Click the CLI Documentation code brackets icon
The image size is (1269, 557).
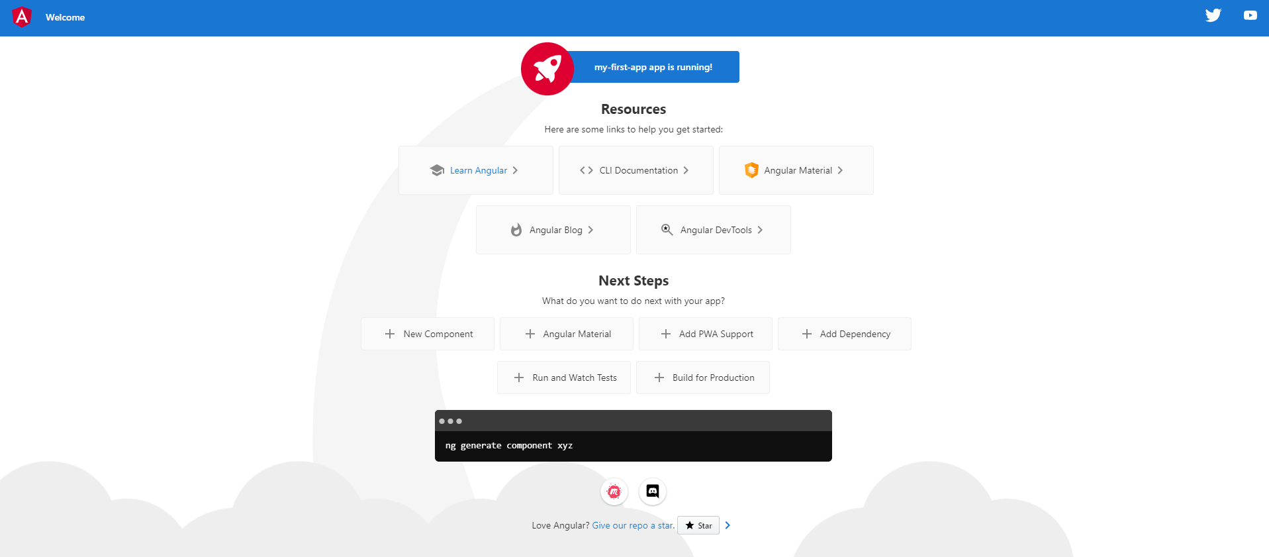coord(587,170)
